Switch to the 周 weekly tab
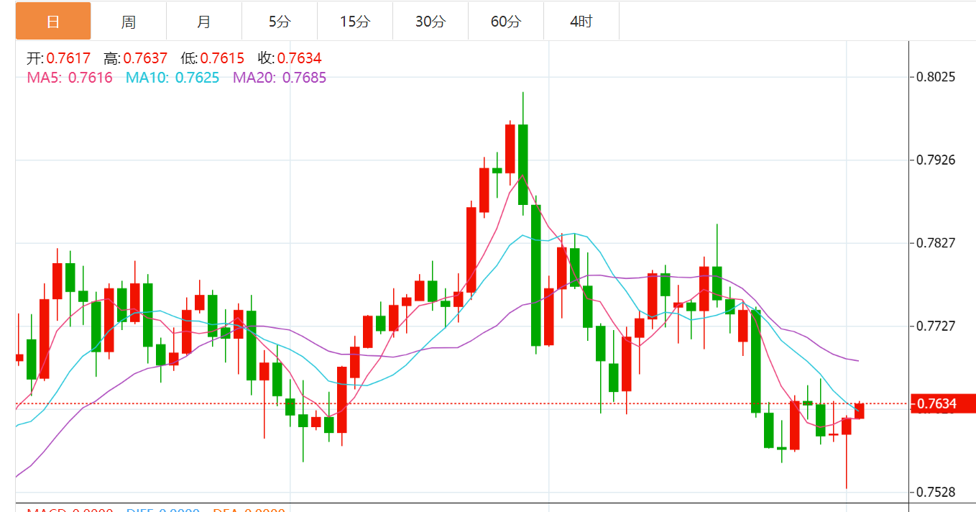 click(x=129, y=22)
